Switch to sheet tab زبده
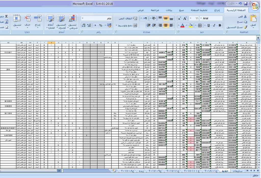This screenshot has width=261, height=178. (x=141, y=171)
